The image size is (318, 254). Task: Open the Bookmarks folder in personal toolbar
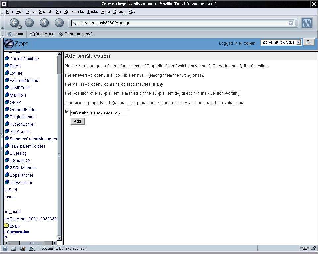pyautogui.click(x=43, y=34)
